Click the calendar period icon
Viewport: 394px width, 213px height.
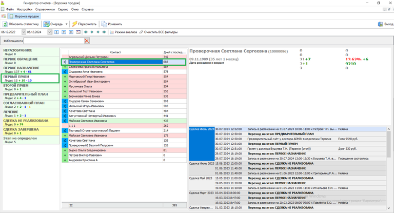coord(78,32)
